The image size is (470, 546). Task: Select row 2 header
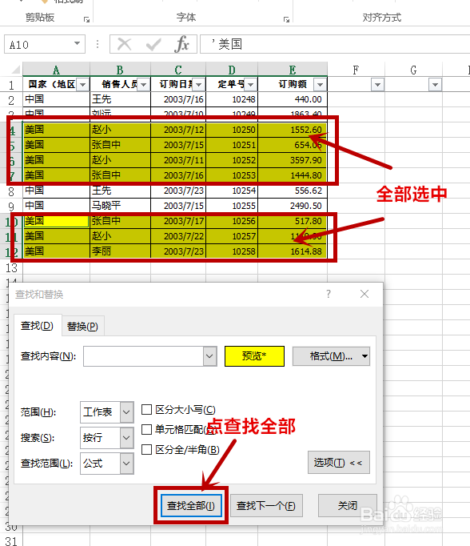click(x=11, y=99)
